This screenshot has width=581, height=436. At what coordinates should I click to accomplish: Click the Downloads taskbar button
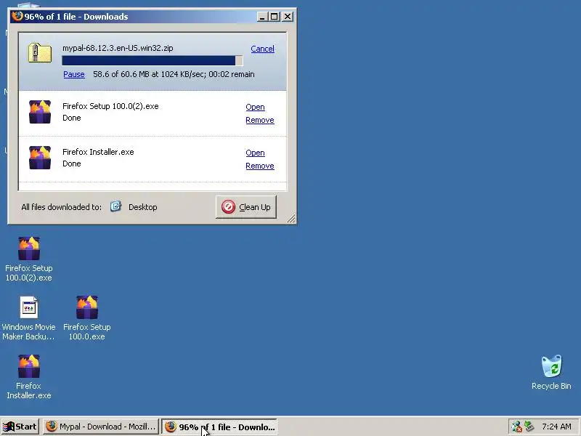pyautogui.click(x=219, y=427)
